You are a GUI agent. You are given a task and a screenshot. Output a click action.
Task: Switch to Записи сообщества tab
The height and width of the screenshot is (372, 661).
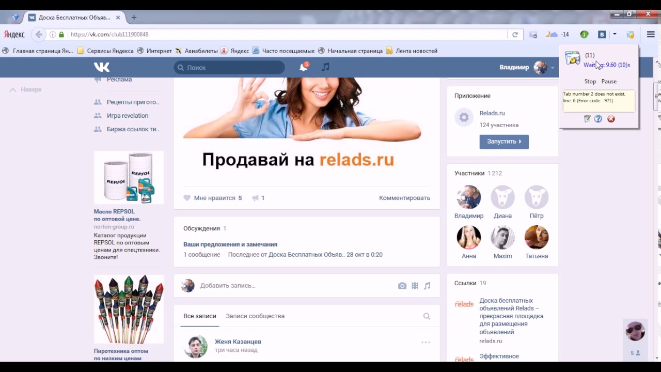[255, 316]
